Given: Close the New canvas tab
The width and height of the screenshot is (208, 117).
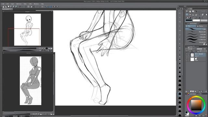Looking at the screenshot, I should coord(12,9).
